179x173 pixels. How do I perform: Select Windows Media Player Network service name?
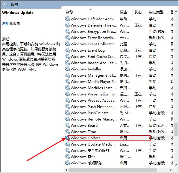tap(94, 81)
